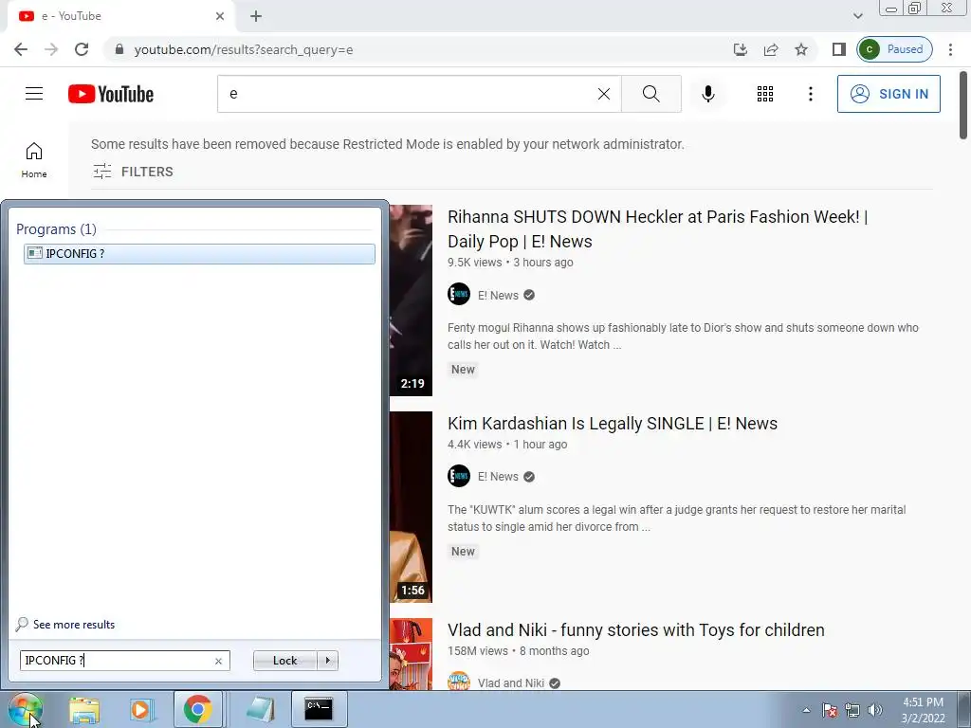Click the 2:19 video thumbnail
The height and width of the screenshot is (728, 971).
point(411,300)
